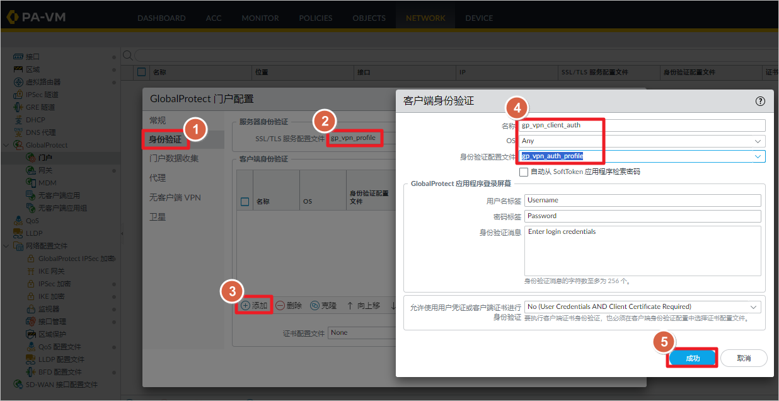Open 虚拟路由器 via its sidebar icon

coord(18,82)
